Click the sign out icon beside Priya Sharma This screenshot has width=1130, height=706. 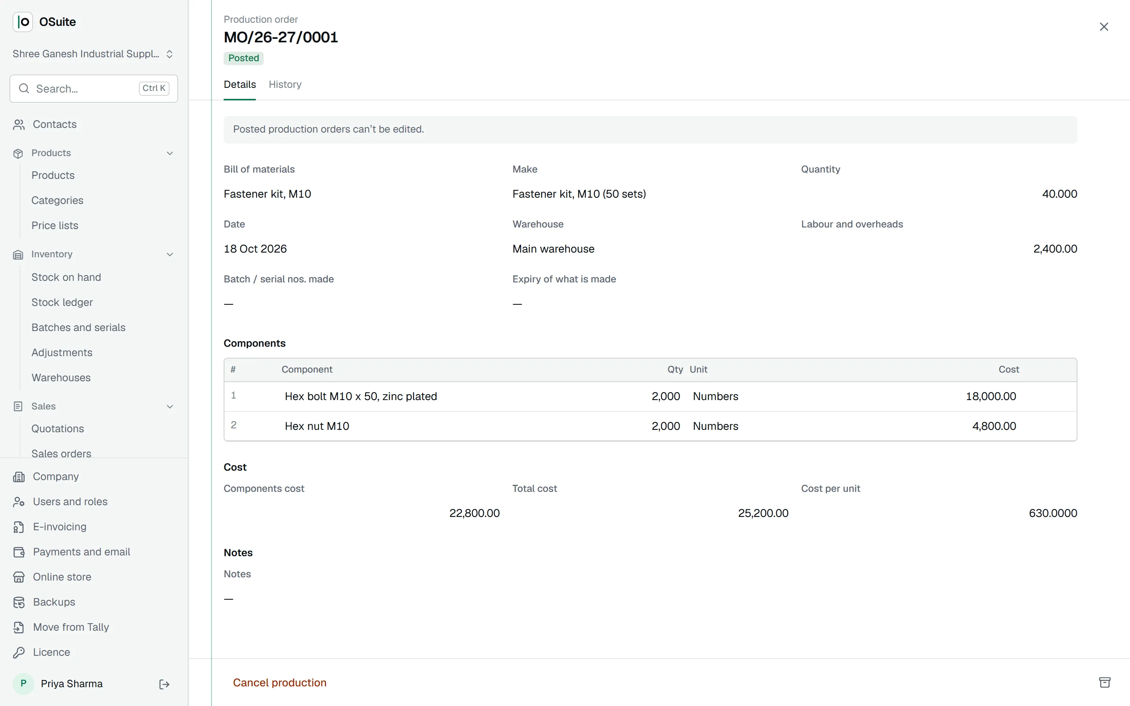click(x=164, y=684)
